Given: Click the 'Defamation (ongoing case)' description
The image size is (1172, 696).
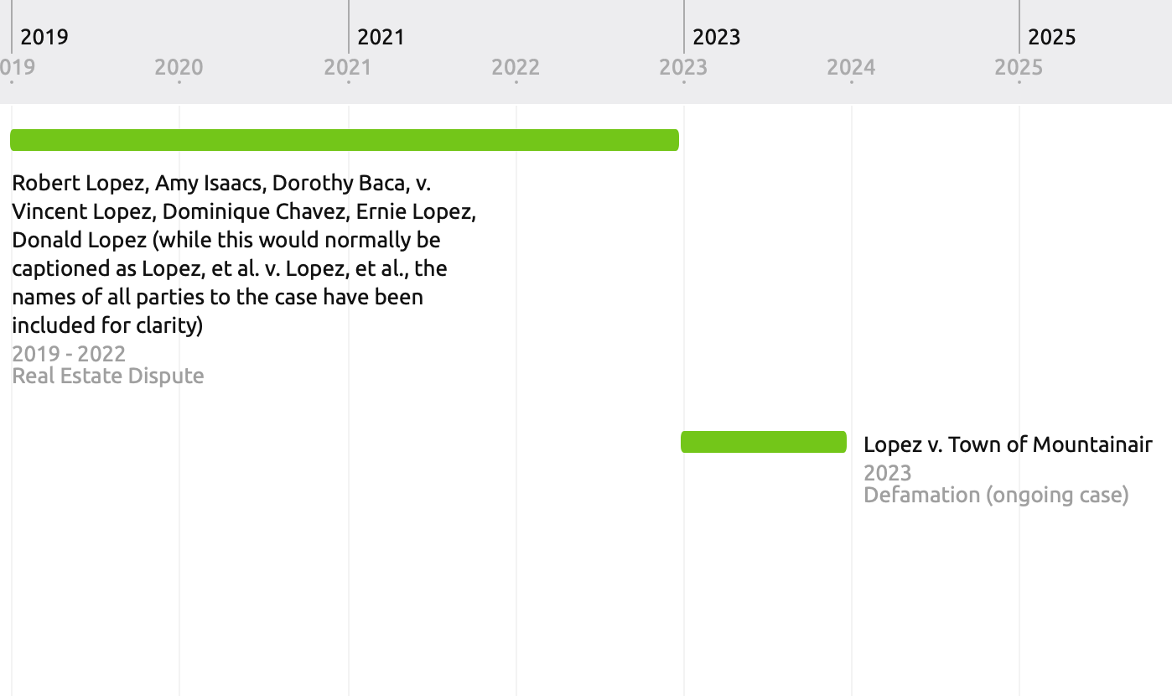Looking at the screenshot, I should pos(996,495).
